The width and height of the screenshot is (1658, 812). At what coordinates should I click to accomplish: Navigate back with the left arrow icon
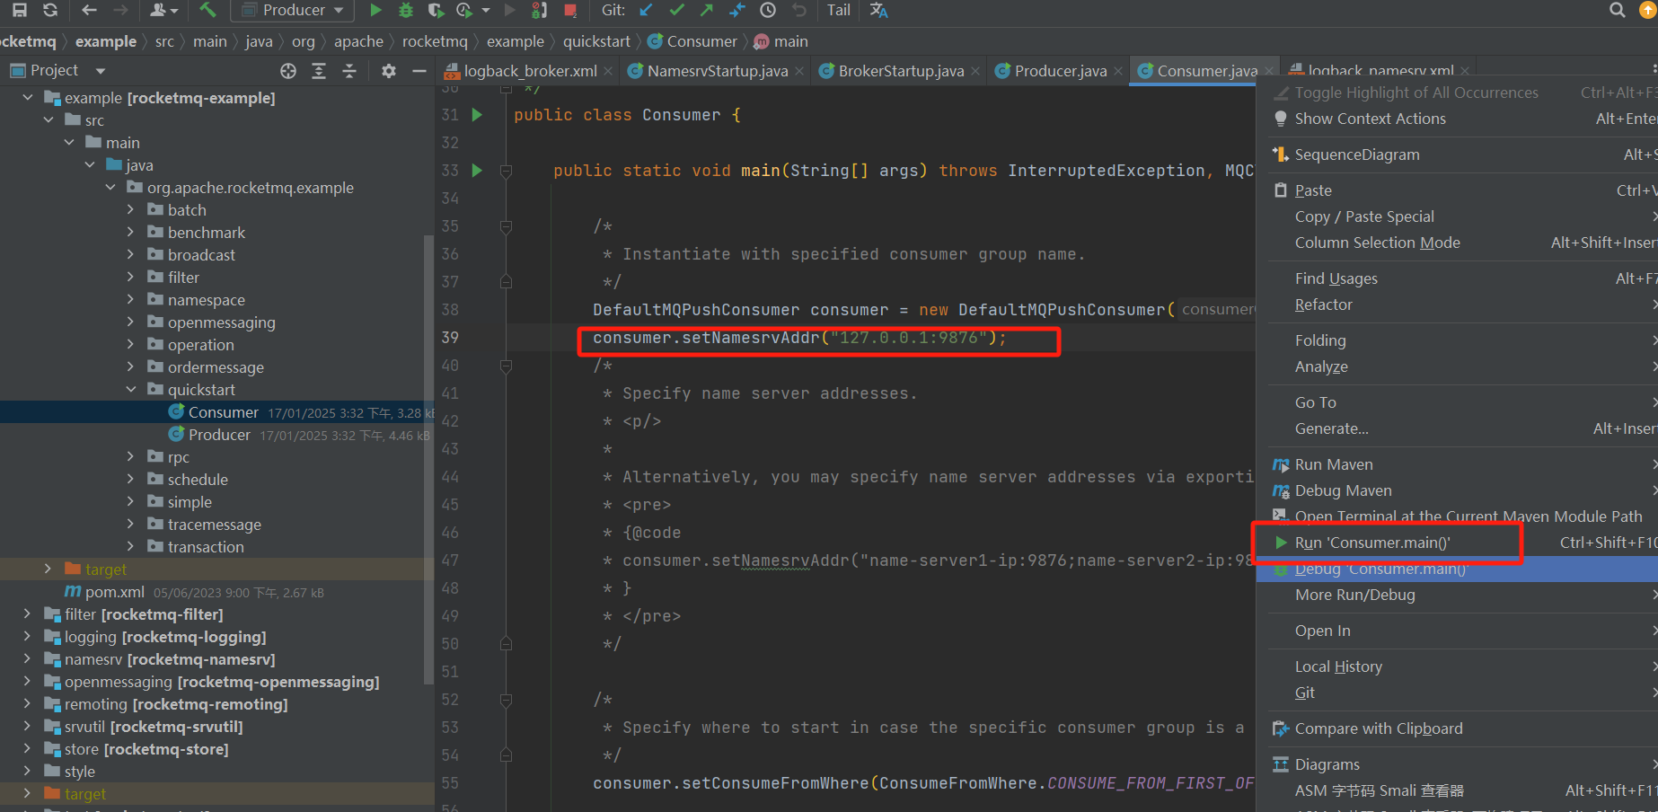tap(89, 10)
